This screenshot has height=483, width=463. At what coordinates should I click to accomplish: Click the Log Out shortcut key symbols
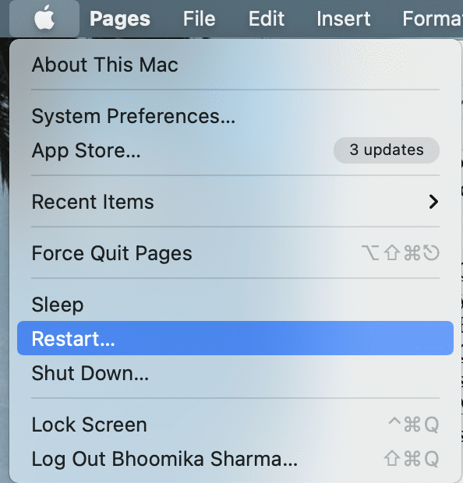(x=412, y=459)
